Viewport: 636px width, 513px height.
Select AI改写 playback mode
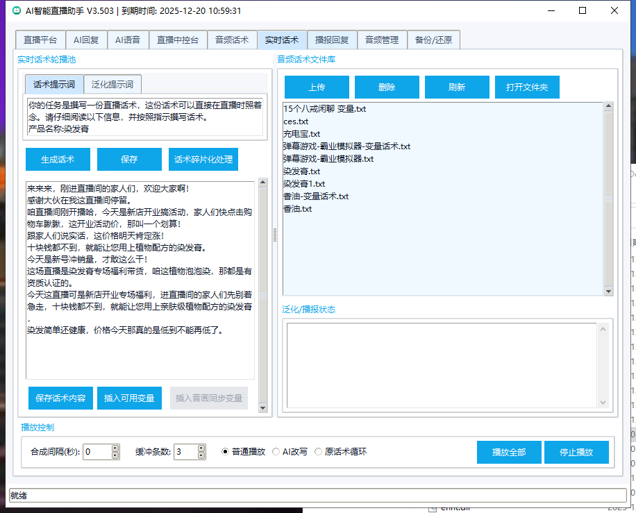point(276,452)
